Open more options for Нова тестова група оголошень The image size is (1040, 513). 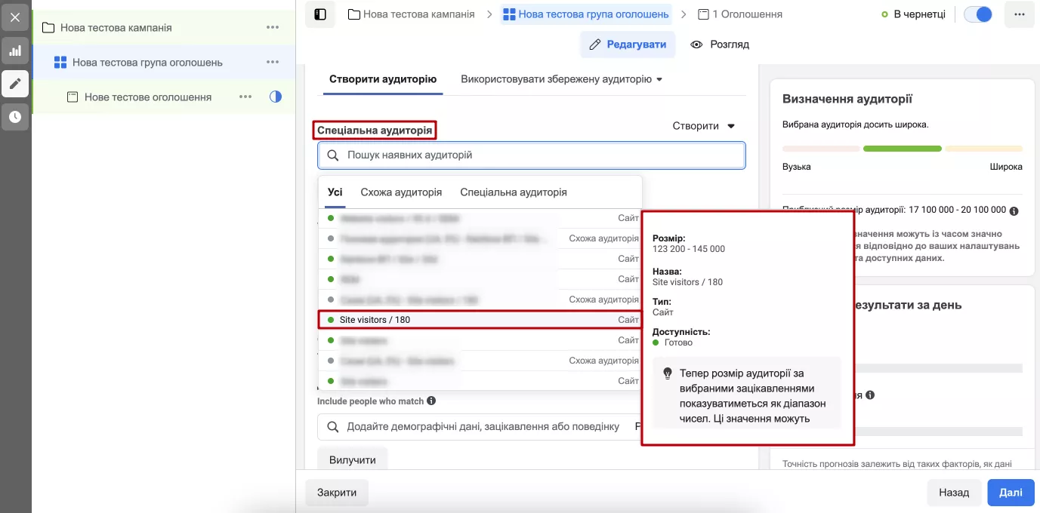point(273,63)
